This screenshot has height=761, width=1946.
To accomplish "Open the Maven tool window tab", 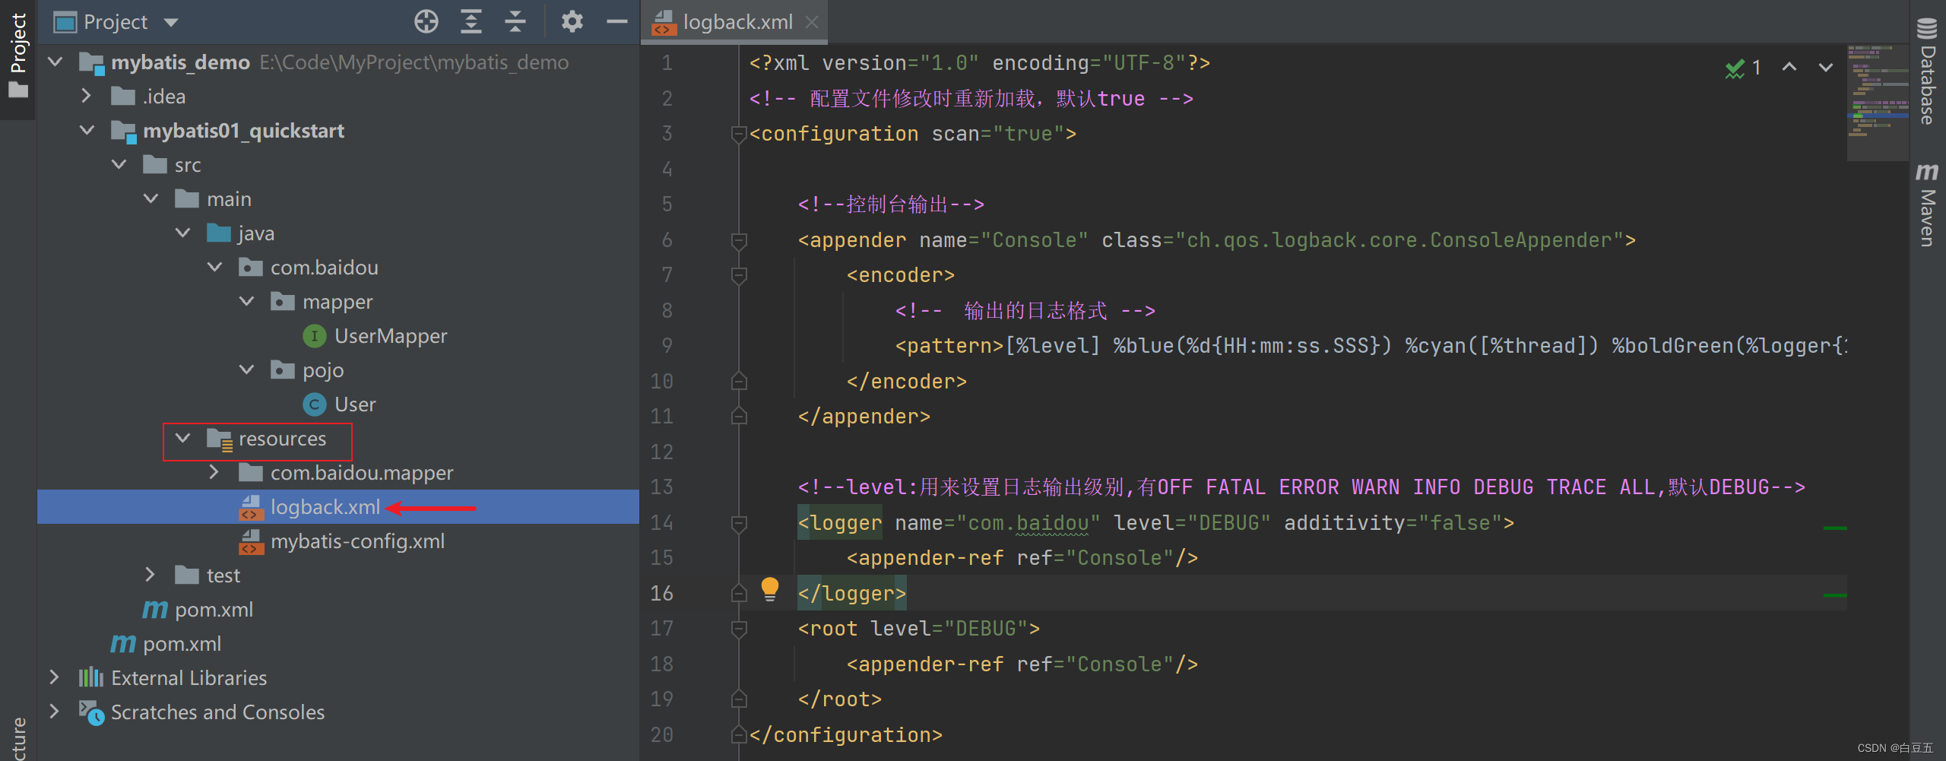I will [x=1927, y=205].
